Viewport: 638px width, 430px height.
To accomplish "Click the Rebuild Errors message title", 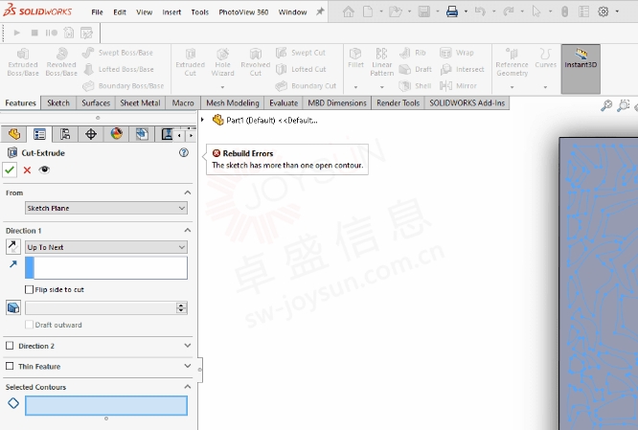I will [248, 153].
